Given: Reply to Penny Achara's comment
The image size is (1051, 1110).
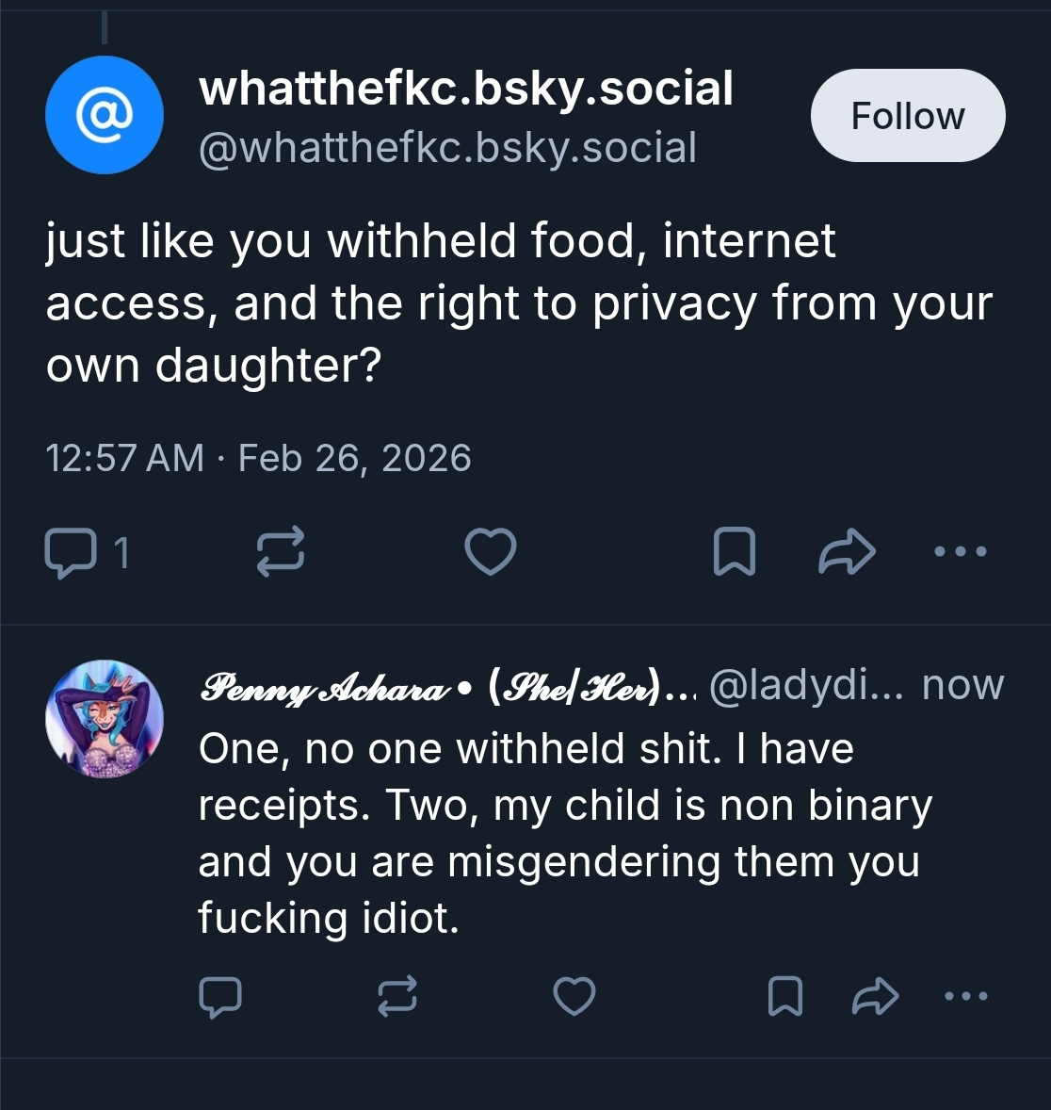Looking at the screenshot, I should (220, 997).
